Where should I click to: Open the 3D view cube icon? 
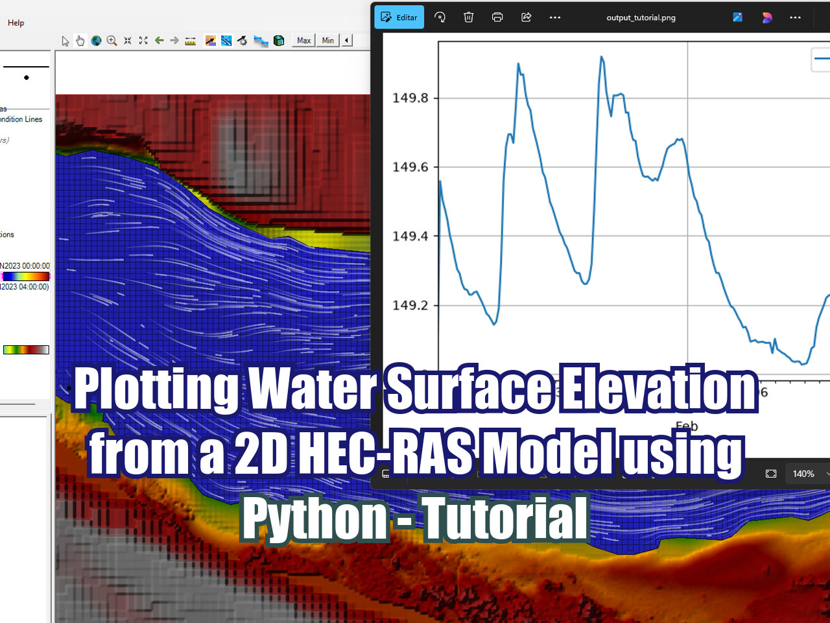(x=279, y=41)
